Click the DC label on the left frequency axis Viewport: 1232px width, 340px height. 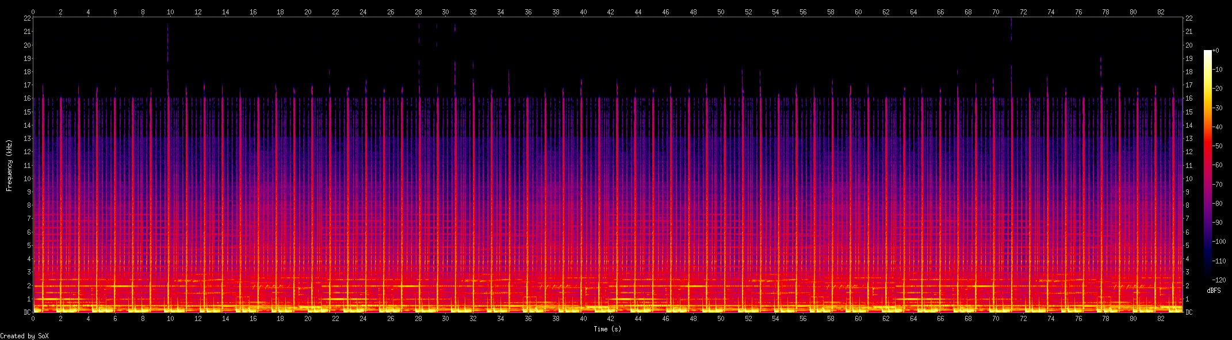[27, 312]
